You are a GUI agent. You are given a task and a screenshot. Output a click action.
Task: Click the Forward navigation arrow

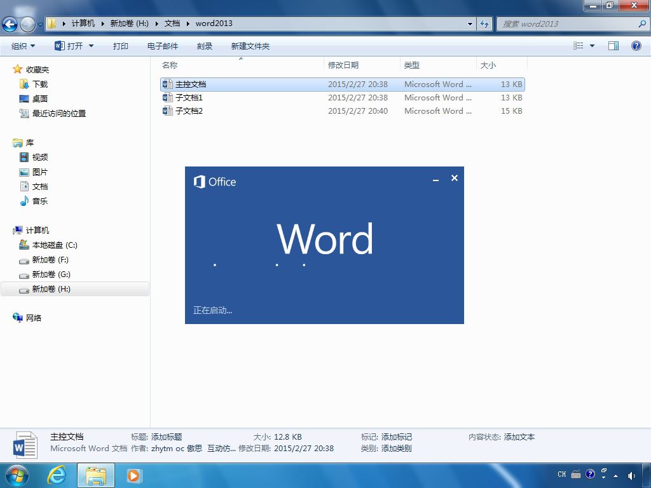pos(28,24)
